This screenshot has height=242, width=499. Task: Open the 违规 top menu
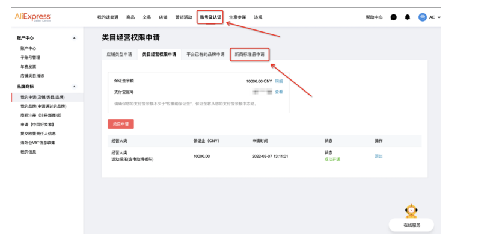coord(258,17)
